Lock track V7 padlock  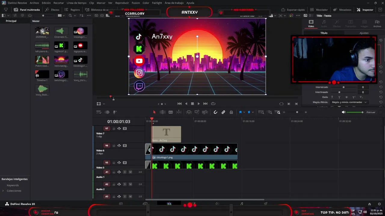[x=114, y=128]
